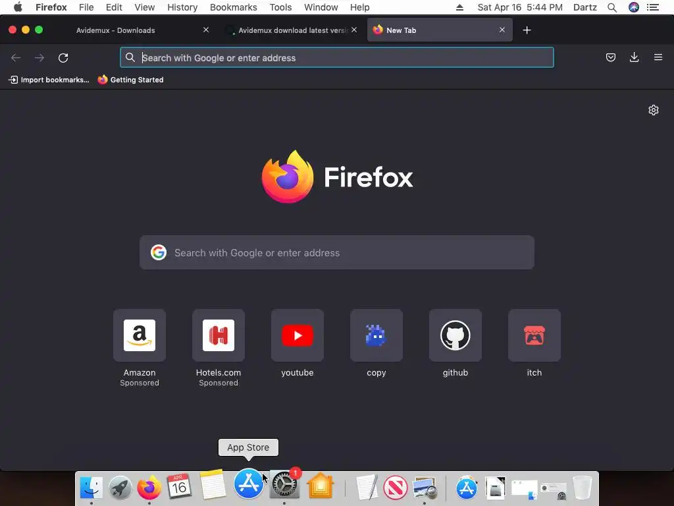Open Spotlight search in menu bar
Viewport: 674px width, 506px height.
click(612, 7)
